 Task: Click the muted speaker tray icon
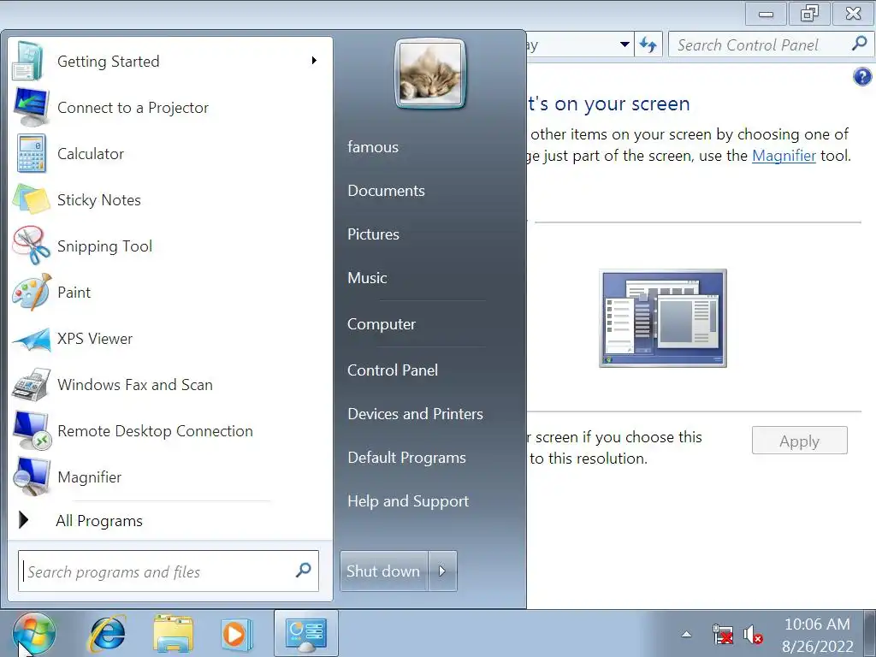(x=753, y=635)
